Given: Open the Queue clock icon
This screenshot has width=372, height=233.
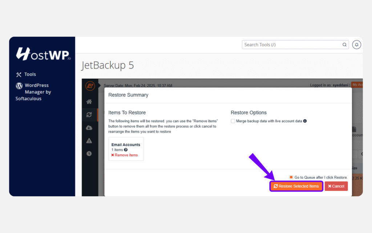Looking at the screenshot, I should pyautogui.click(x=89, y=154).
